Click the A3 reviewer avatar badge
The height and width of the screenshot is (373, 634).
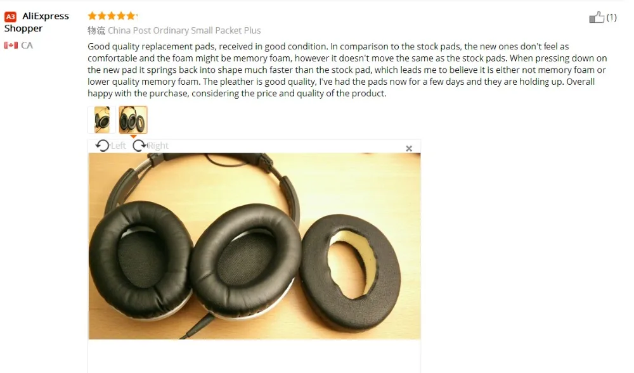11,17
